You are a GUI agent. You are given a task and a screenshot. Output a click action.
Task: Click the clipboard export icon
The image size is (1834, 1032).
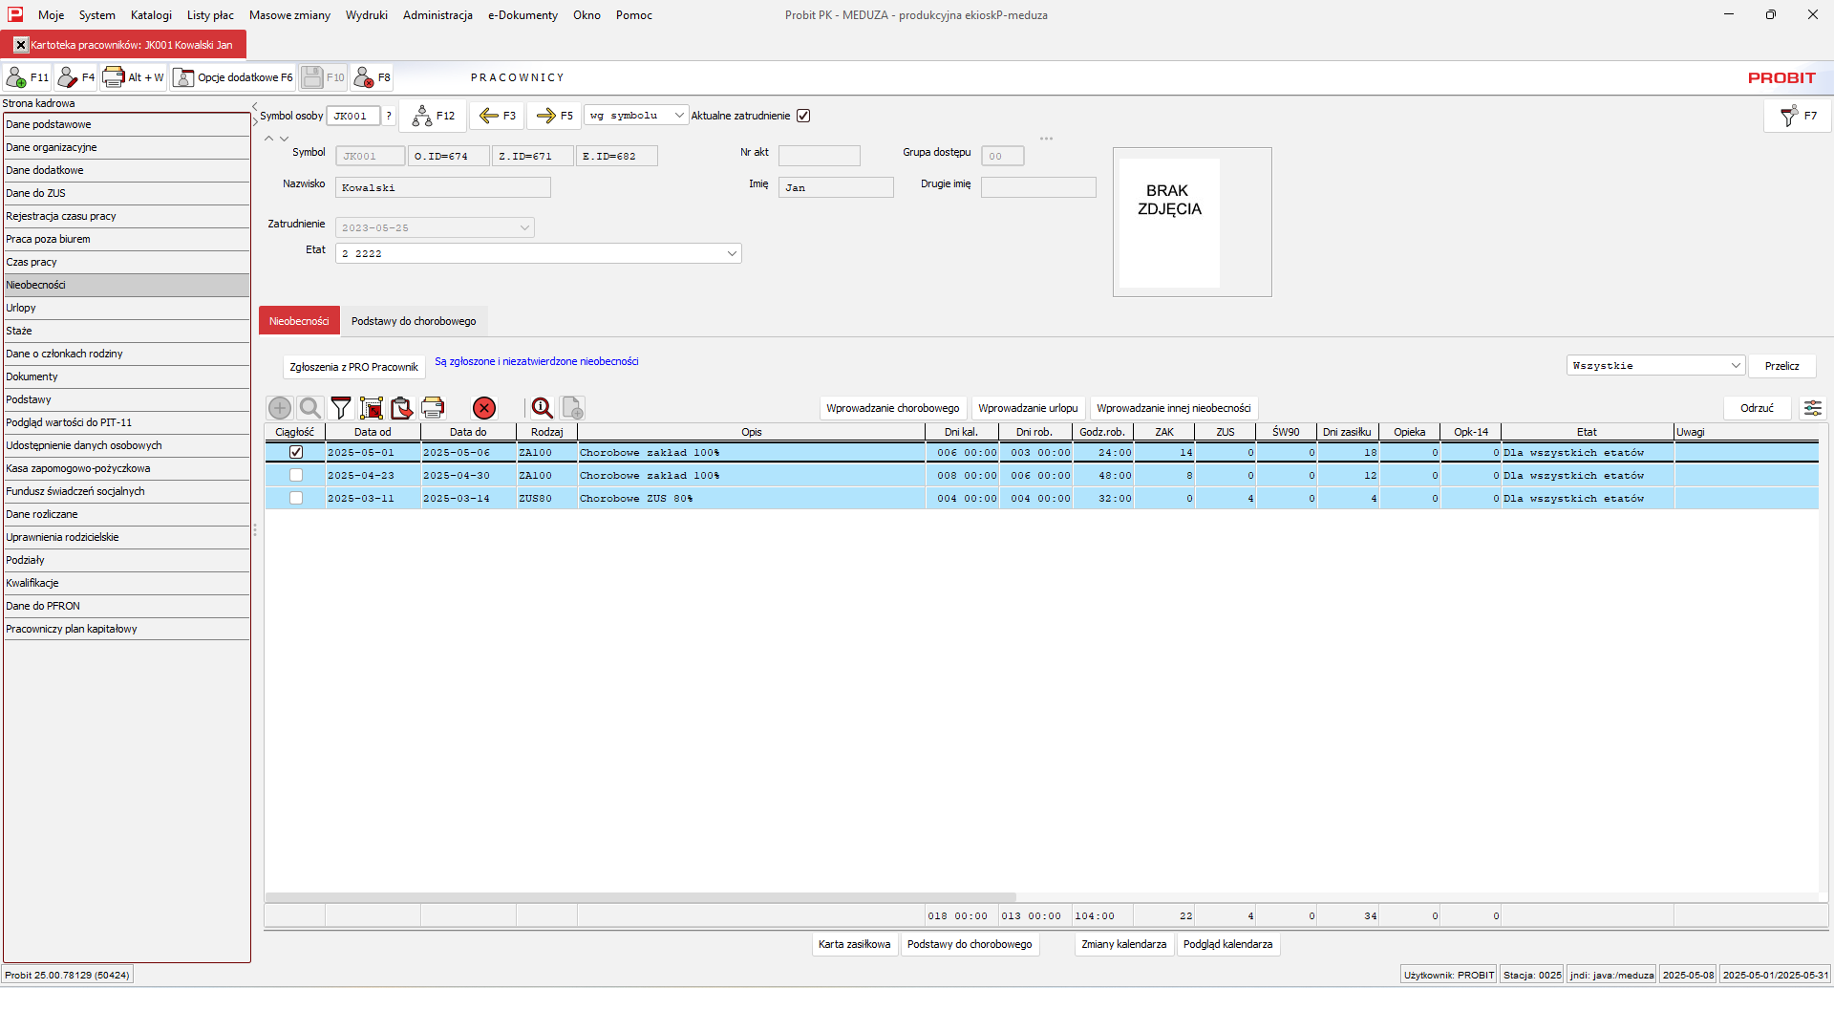click(402, 408)
